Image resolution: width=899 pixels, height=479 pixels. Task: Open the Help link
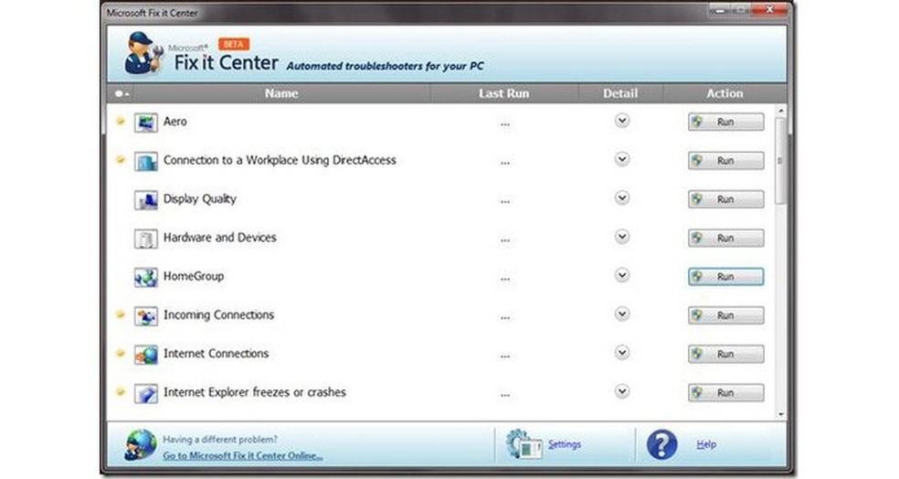(706, 444)
